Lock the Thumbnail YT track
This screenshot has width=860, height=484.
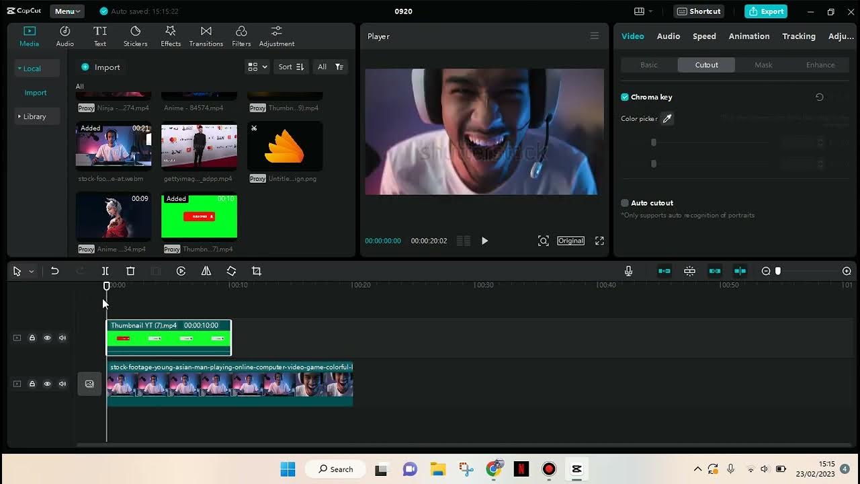pyautogui.click(x=32, y=337)
